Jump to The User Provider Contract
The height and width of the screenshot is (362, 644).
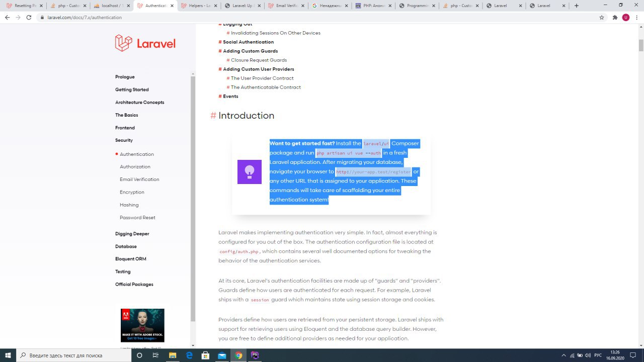point(262,78)
